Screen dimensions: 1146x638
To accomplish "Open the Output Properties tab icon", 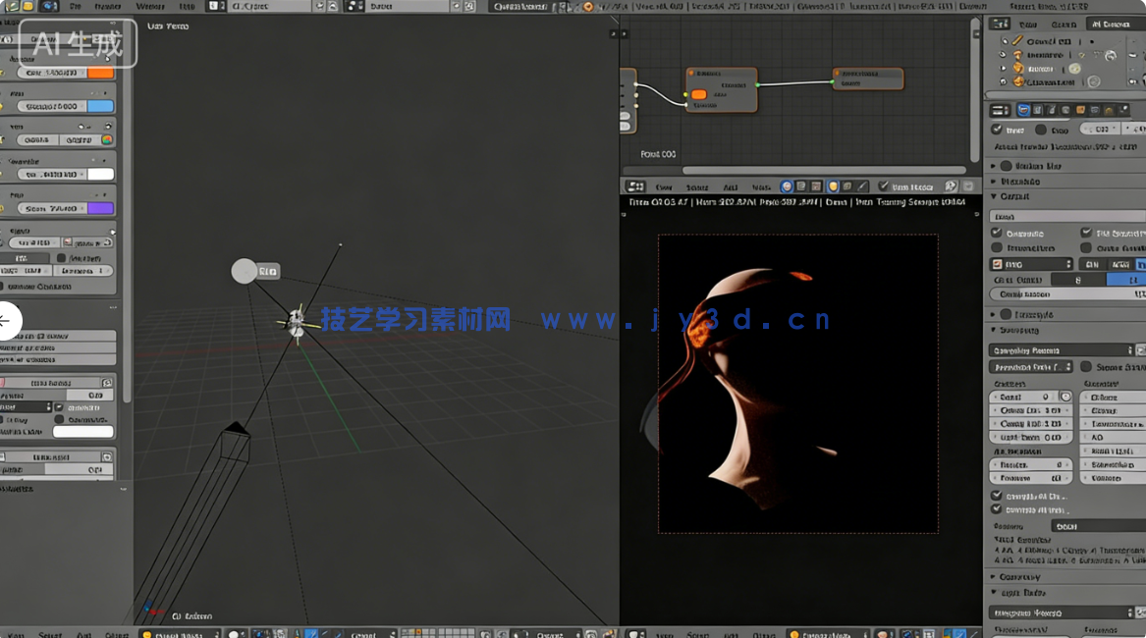I will (x=1036, y=110).
